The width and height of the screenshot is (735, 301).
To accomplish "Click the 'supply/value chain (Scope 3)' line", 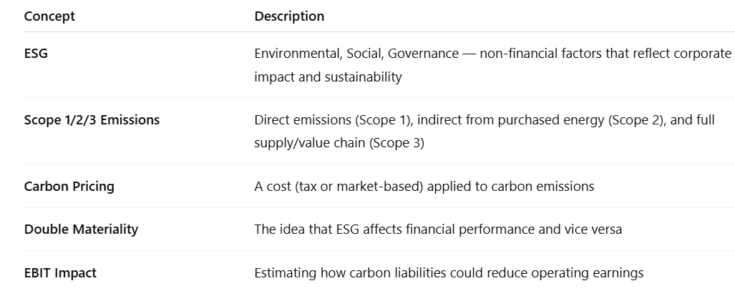I will click(x=339, y=143).
